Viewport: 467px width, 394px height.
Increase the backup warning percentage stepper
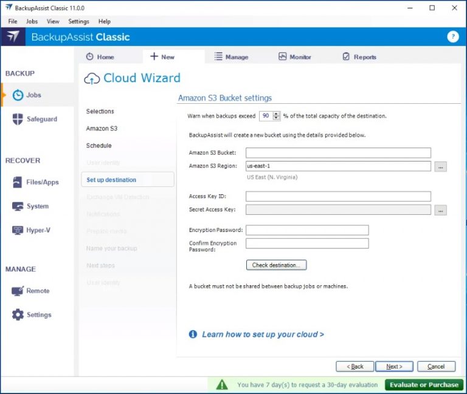tap(277, 114)
